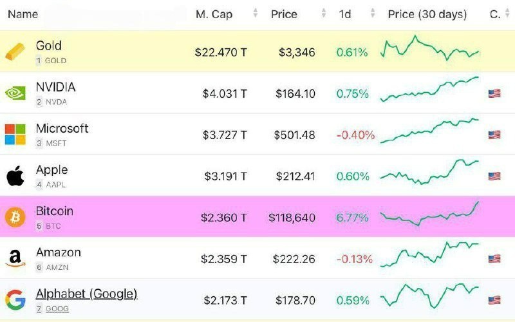Click the US flag in Apple row

point(494,176)
